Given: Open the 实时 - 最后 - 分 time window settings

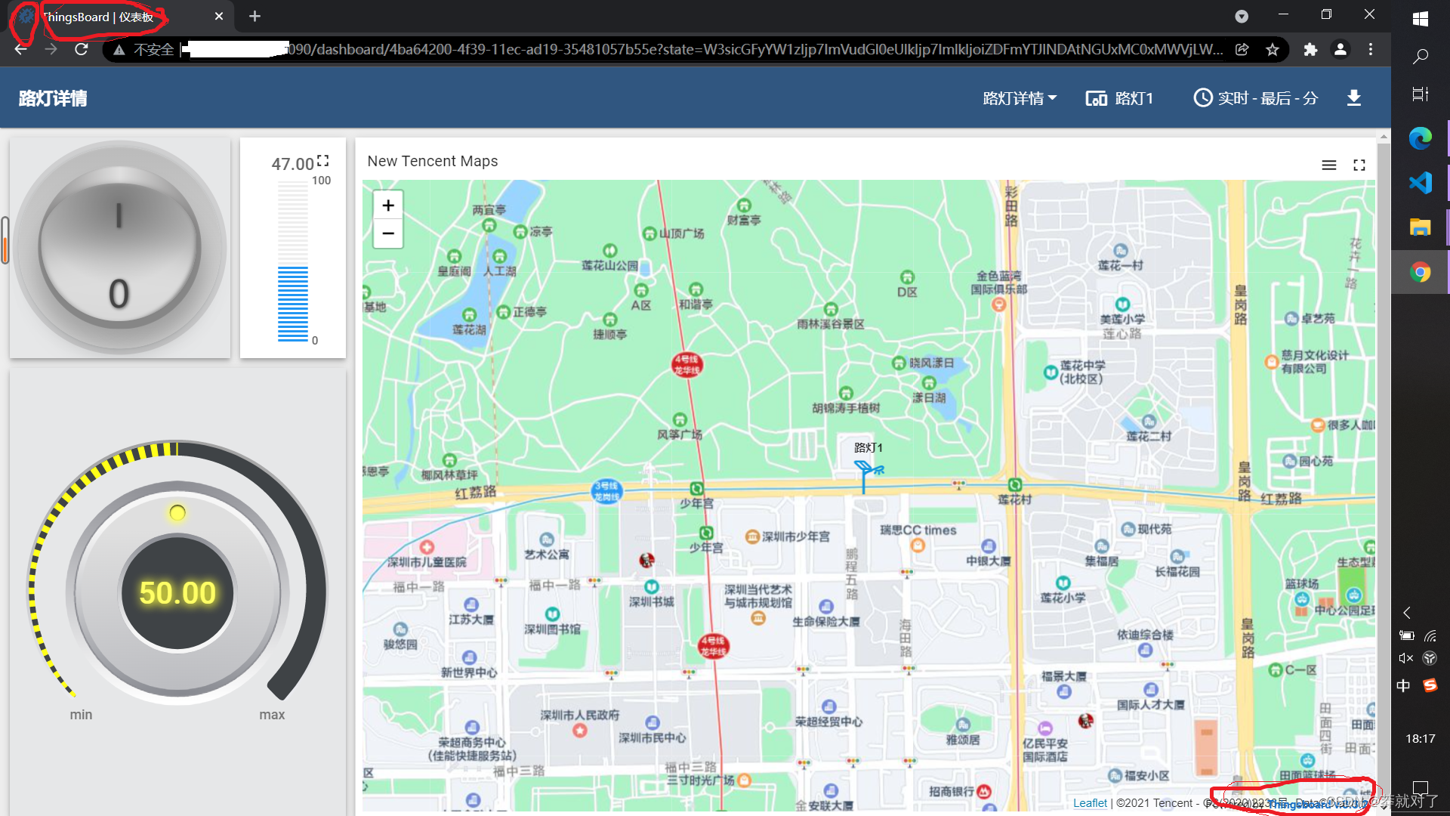Looking at the screenshot, I should 1255,97.
